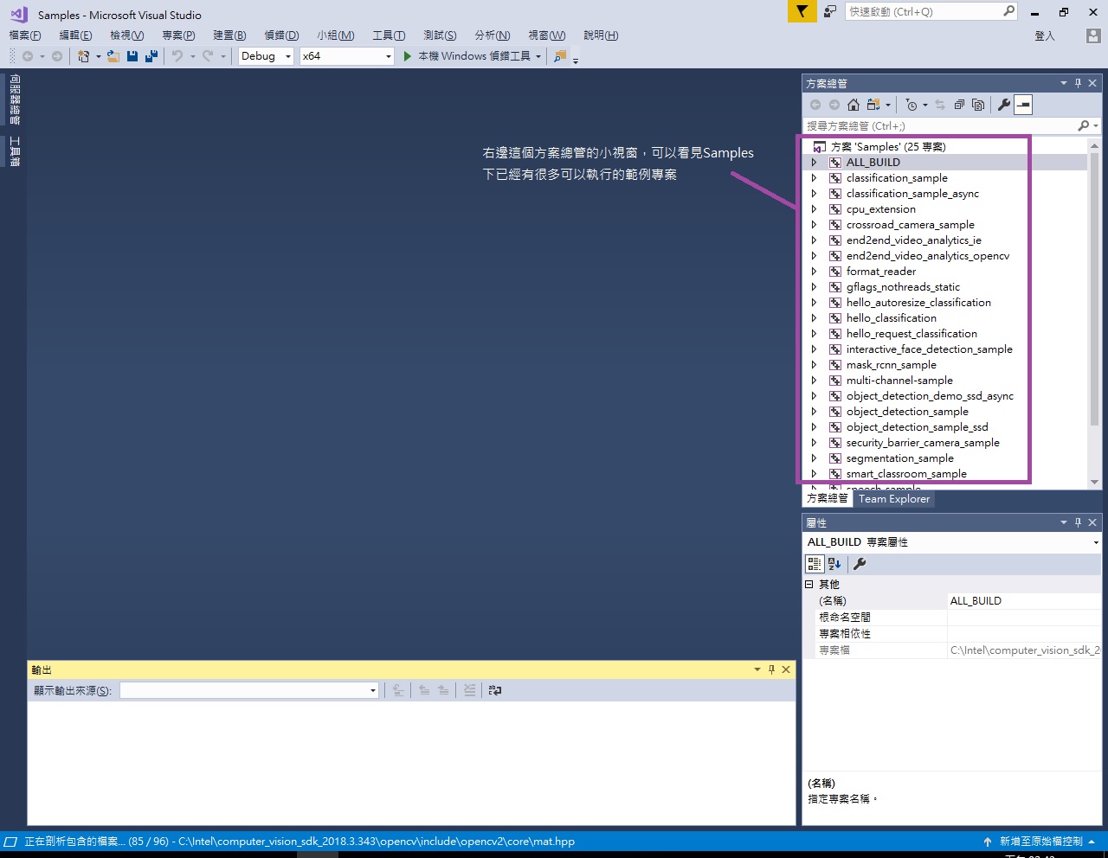Screen dimensions: 1108x858
Task: Click Collapse All in the Solution Explorer toolbar
Action: (x=959, y=105)
